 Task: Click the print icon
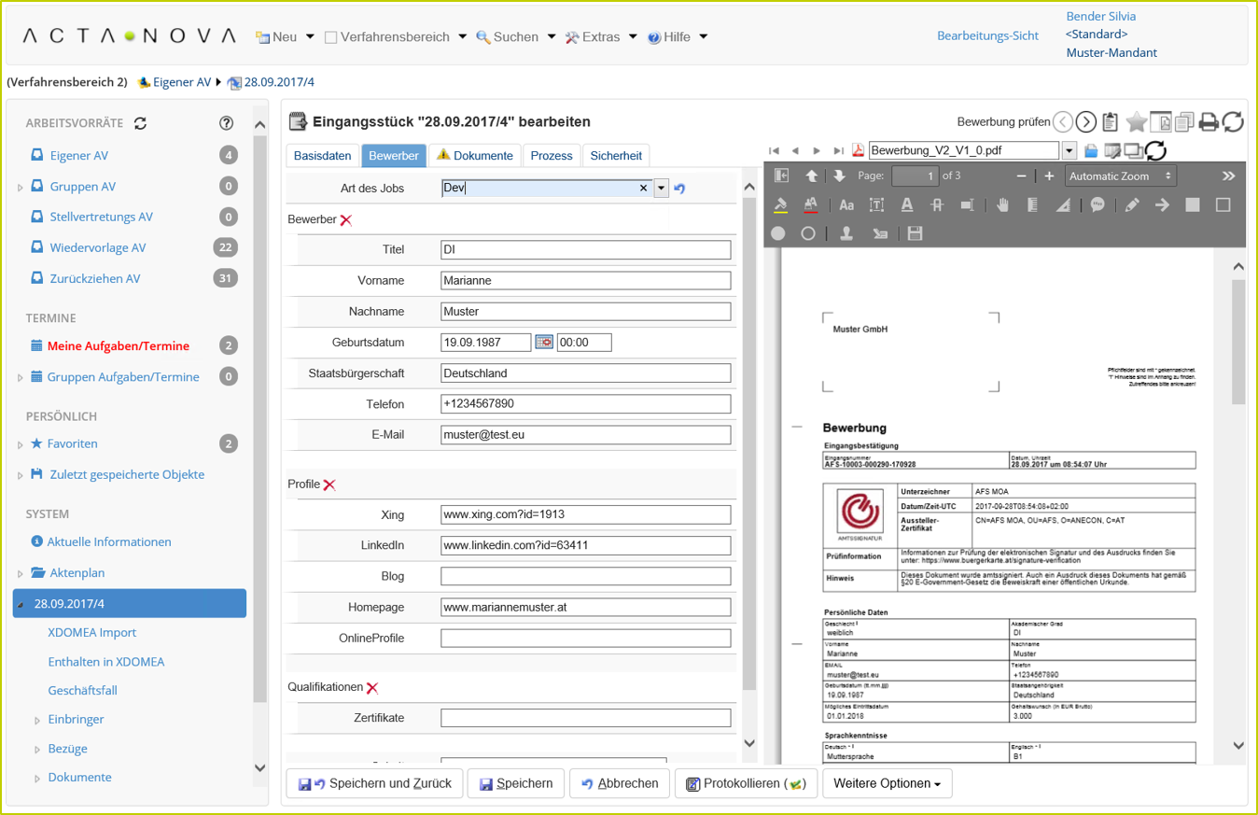click(1209, 122)
